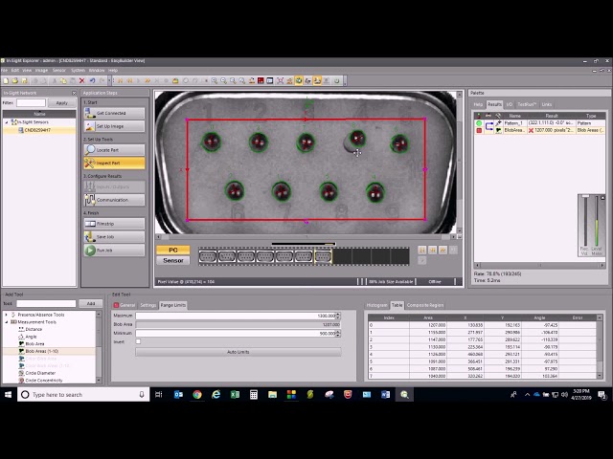The width and height of the screenshot is (613, 459).
Task: Switch to the TestRun tab in Palette
Action: tap(527, 104)
